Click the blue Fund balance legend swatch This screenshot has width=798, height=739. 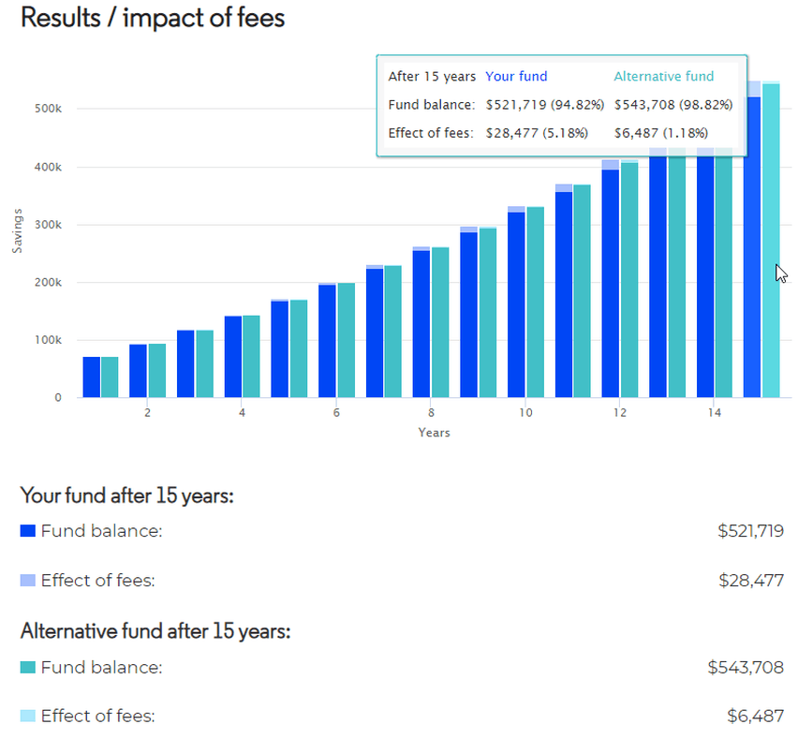point(28,531)
